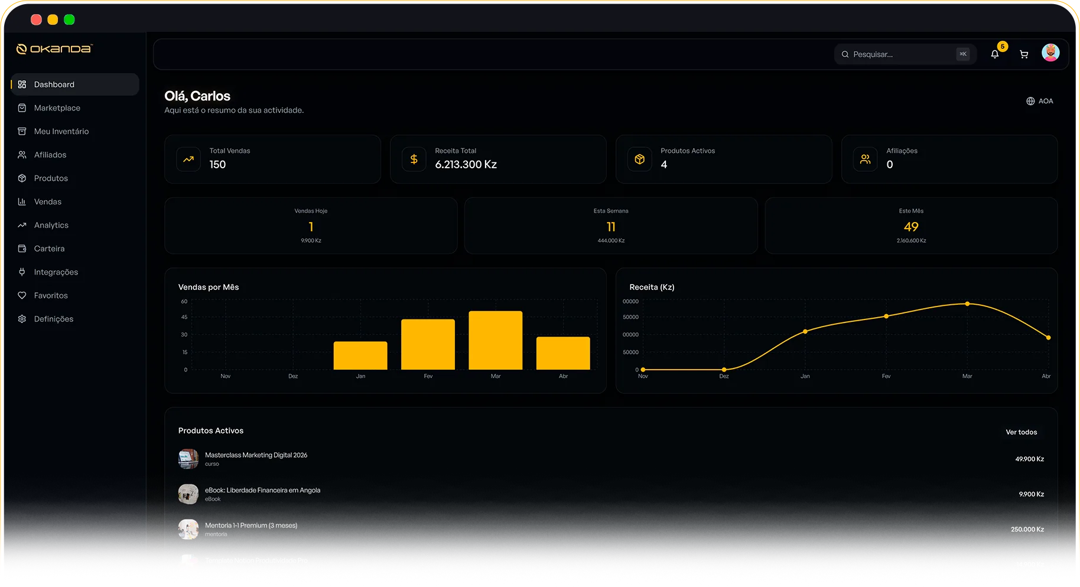Open the user avatar profile menu
Screen dimensions: 1080x587
1050,53
